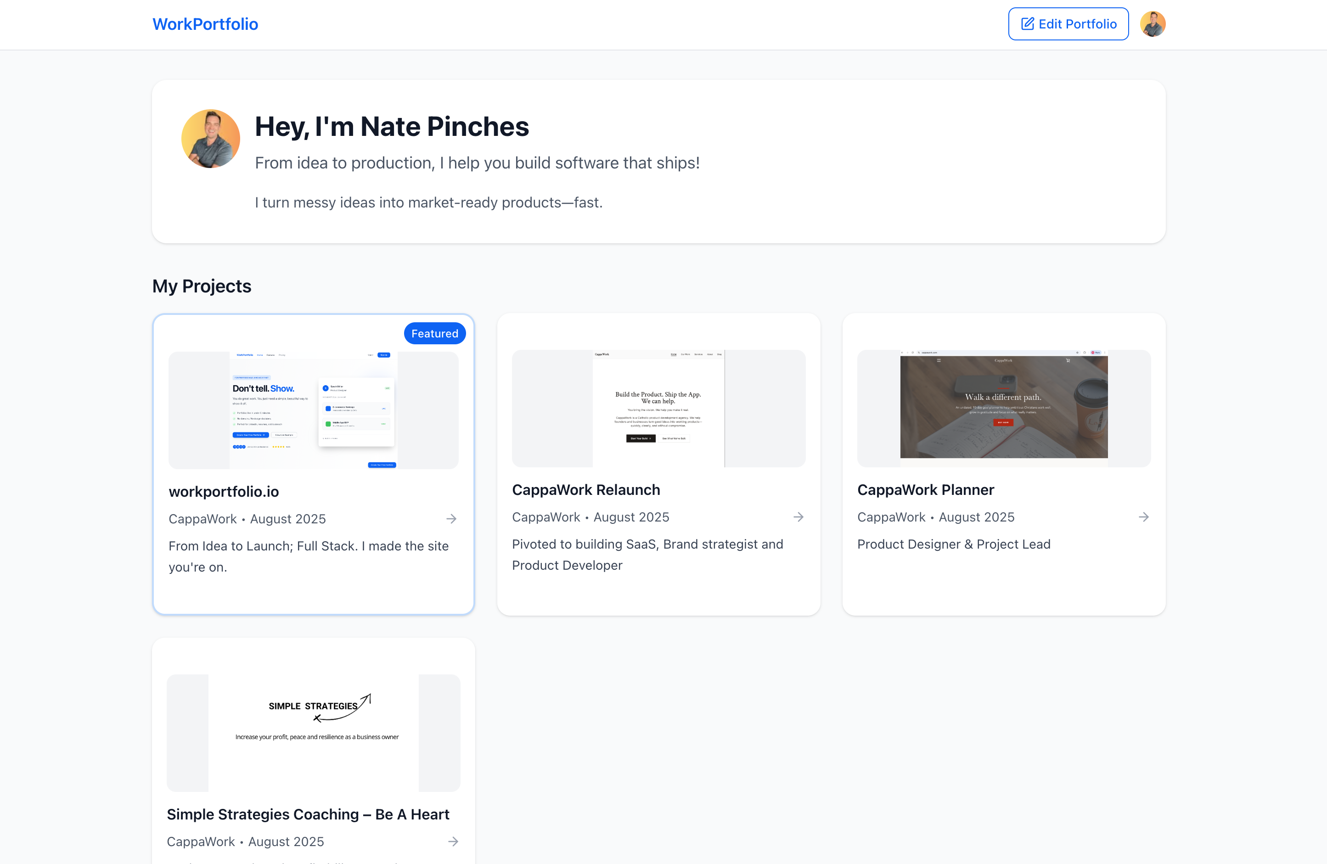This screenshot has height=864, width=1327.
Task: Select the CappaWork Planner project title
Action: coord(926,490)
